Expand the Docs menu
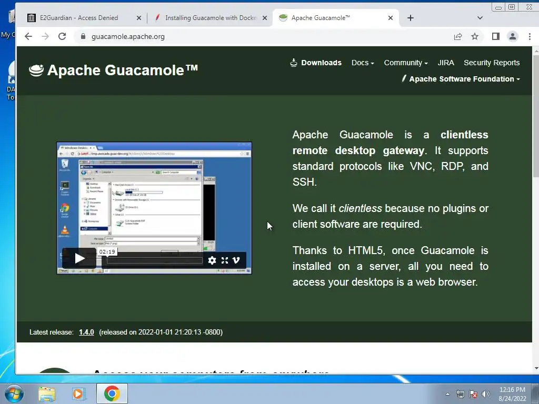Viewport: 539px width, 404px height. (x=363, y=63)
